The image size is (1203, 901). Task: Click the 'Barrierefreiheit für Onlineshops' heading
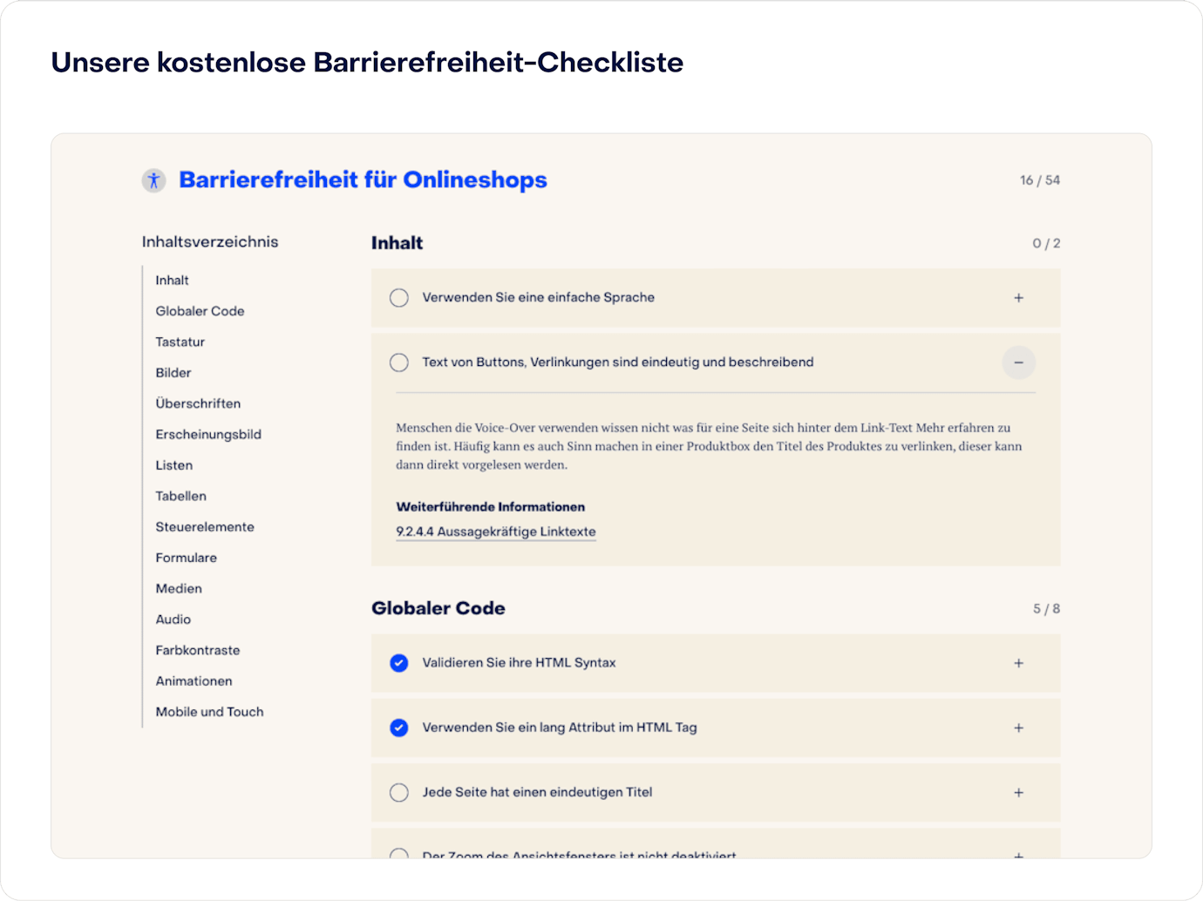(x=363, y=180)
